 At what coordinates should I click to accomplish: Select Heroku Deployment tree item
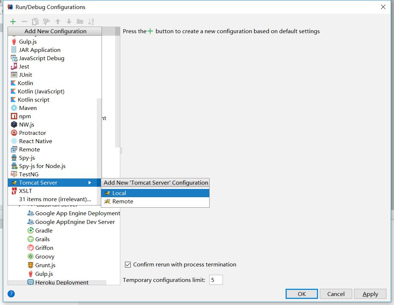point(58,282)
